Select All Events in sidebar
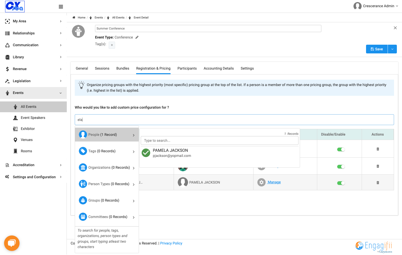The height and width of the screenshot is (255, 402). (33, 107)
